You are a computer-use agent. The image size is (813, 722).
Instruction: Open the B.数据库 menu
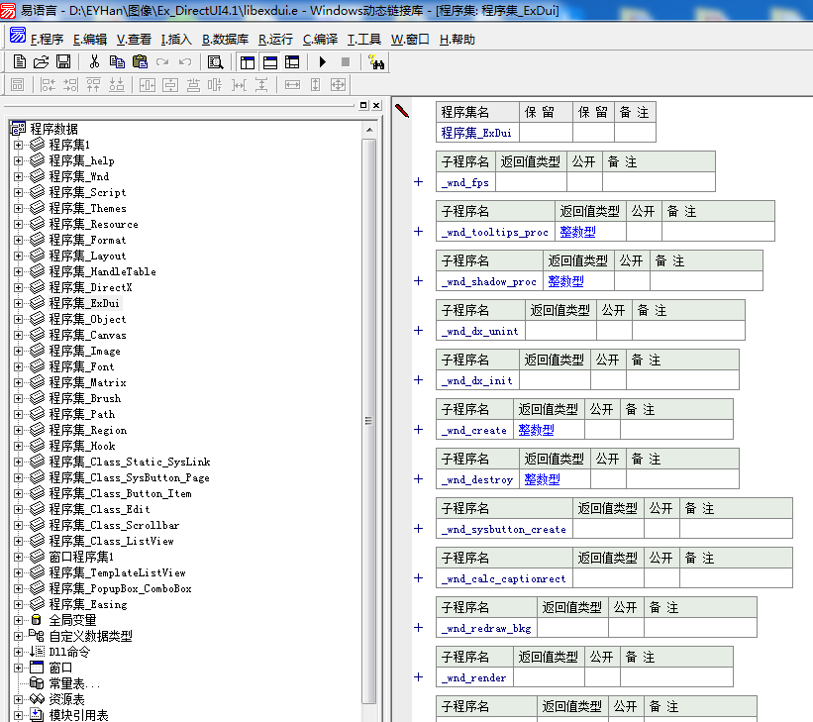point(225,40)
